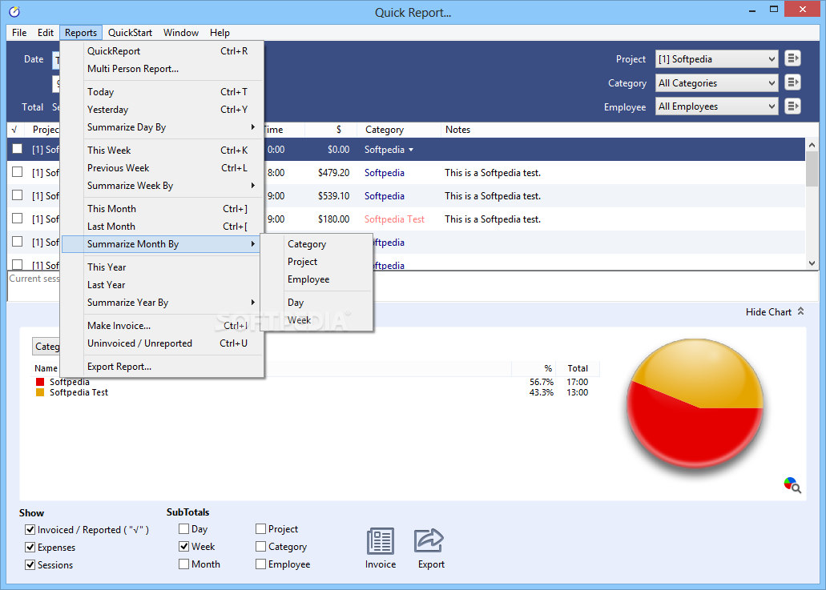Click the Total column header in chart
Screen dimensions: 826x590
click(x=578, y=368)
